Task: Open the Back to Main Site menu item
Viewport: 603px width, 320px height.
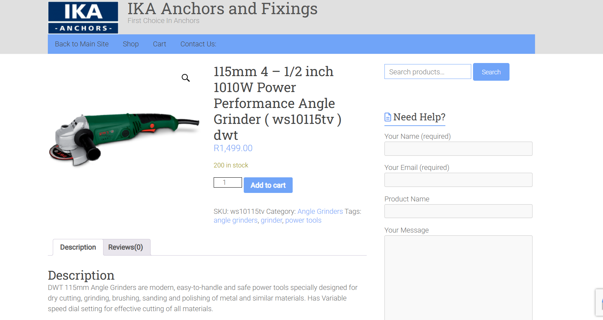Action: click(x=82, y=44)
